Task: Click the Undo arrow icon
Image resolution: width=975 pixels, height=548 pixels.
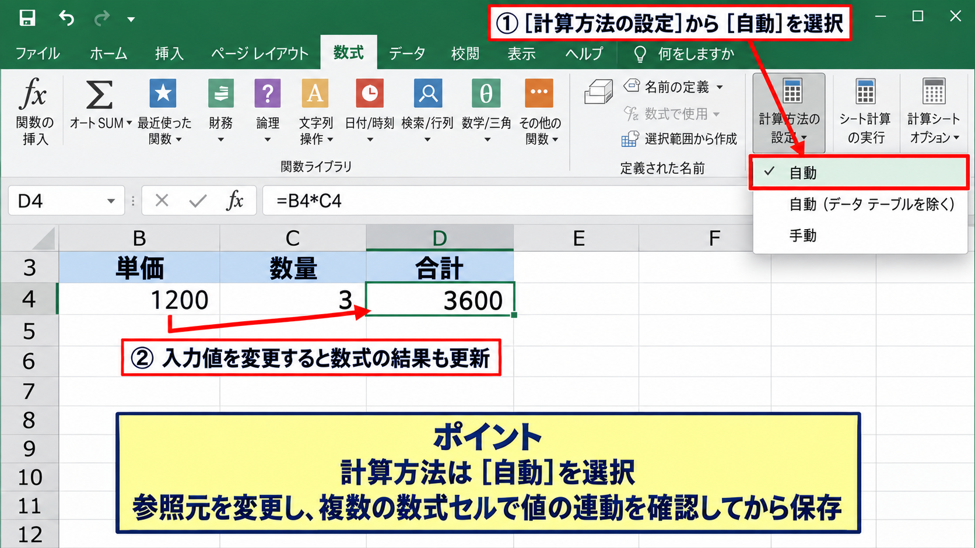Action: pos(66,18)
